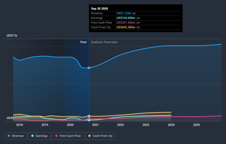Click the US$154.000m earnings value

point(126,18)
